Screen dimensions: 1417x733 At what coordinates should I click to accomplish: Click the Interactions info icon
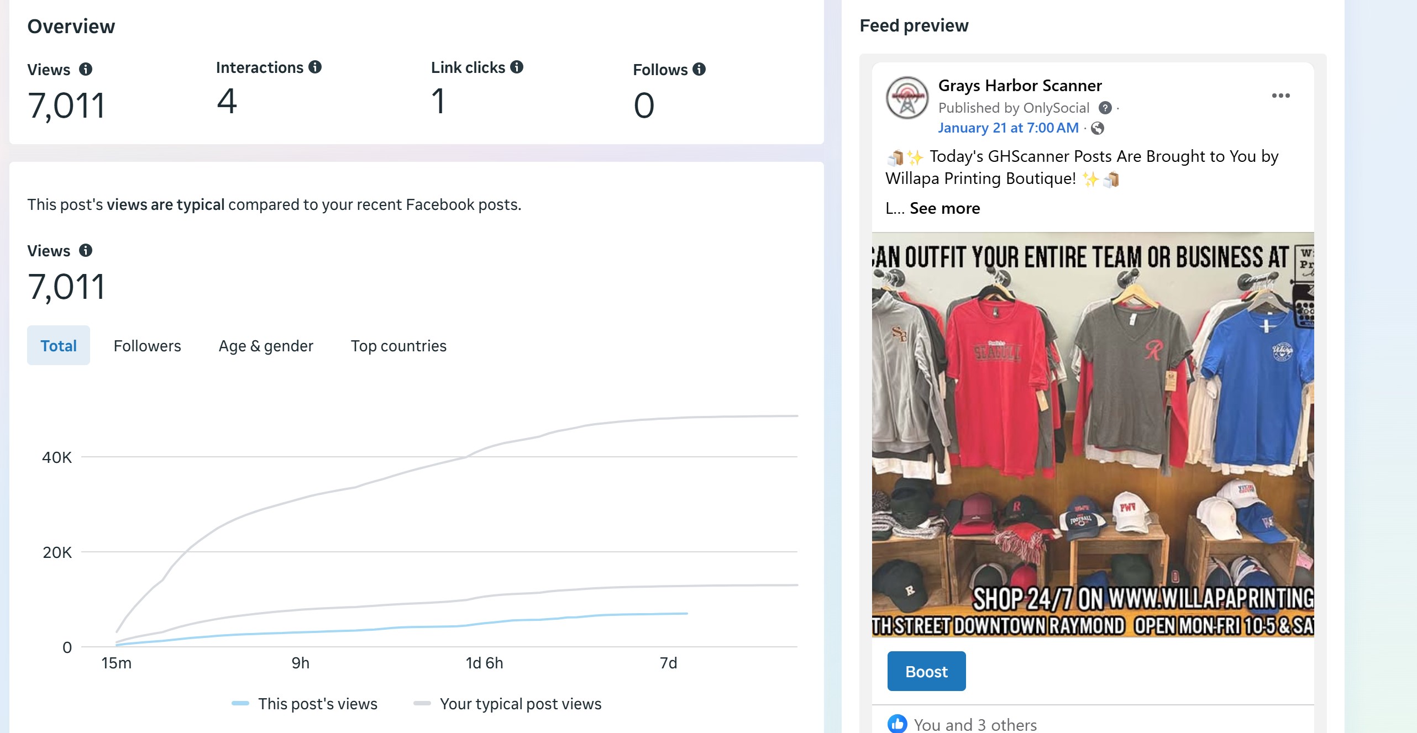pos(315,67)
